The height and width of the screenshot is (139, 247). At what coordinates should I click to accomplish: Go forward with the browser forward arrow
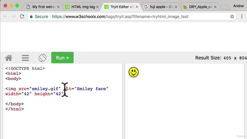click(14, 16)
